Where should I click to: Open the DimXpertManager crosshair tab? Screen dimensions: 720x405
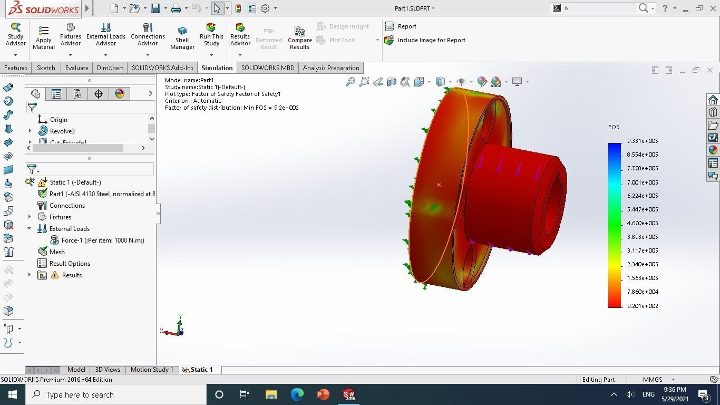(x=99, y=93)
